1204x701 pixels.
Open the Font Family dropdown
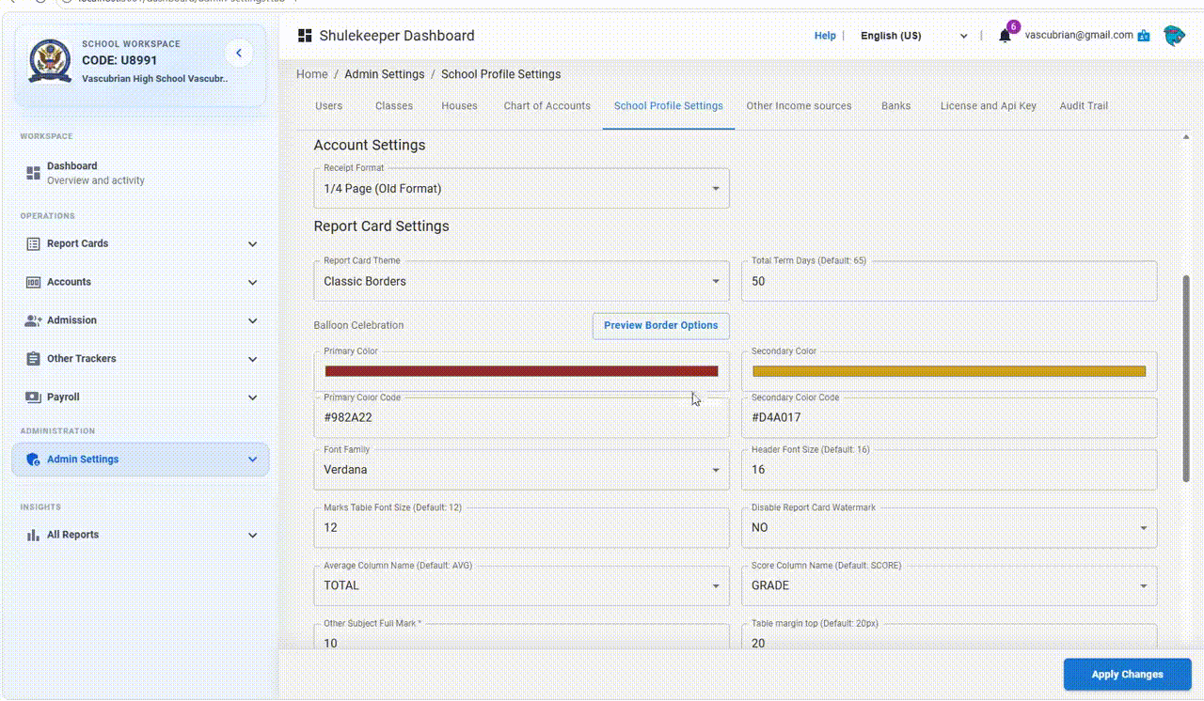[521, 469]
